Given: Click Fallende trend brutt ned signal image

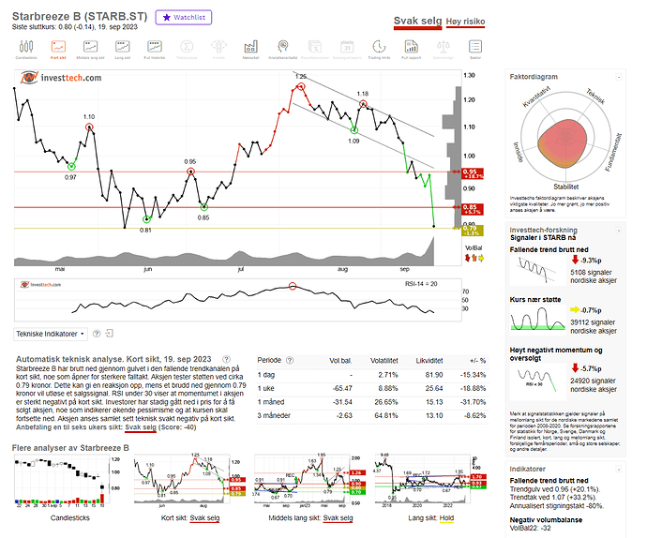Looking at the screenshot, I should click(537, 270).
